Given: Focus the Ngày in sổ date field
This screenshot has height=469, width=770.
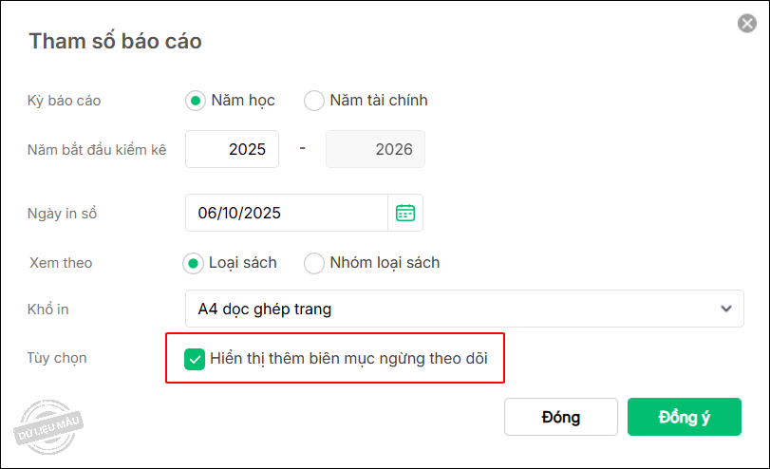Looking at the screenshot, I should [286, 213].
